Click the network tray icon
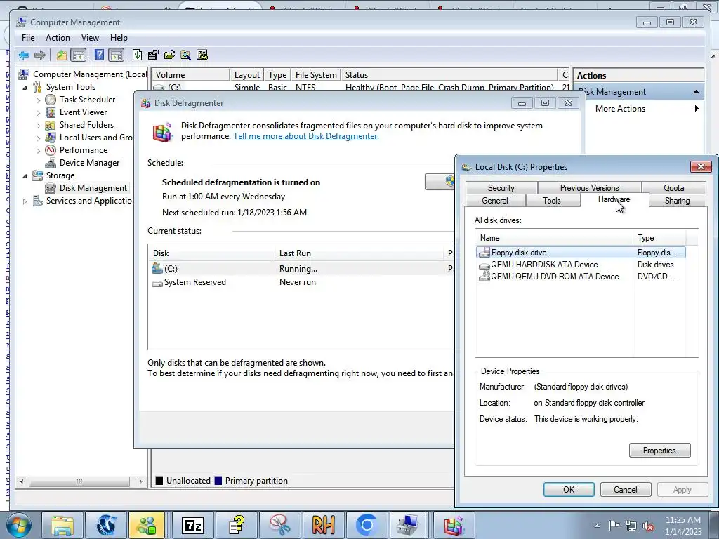 [631, 526]
